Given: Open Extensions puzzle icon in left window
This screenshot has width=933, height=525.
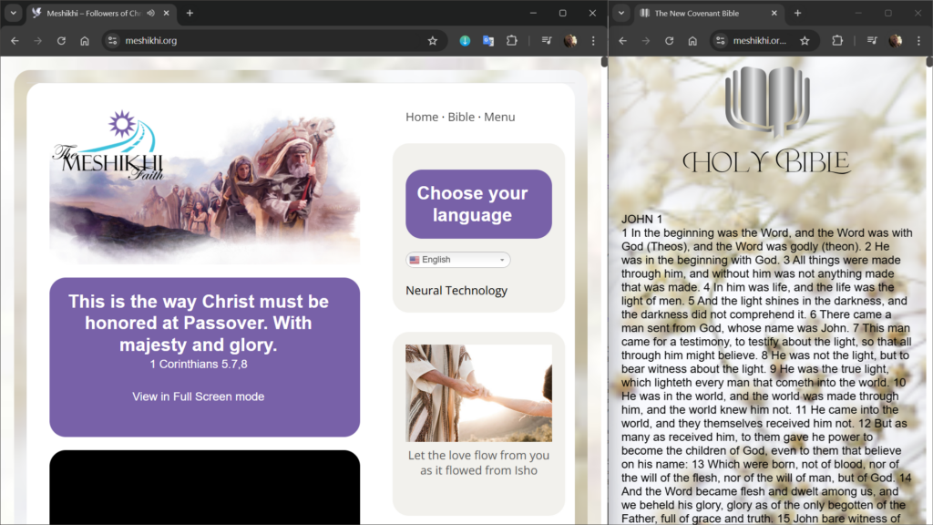Looking at the screenshot, I should 512,40.
